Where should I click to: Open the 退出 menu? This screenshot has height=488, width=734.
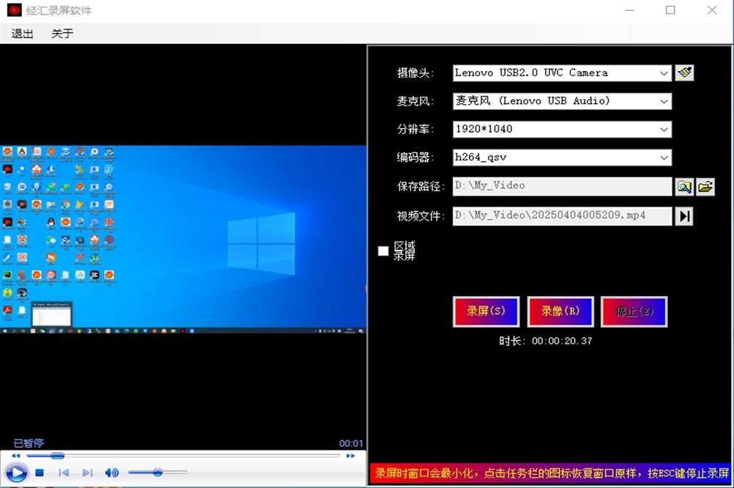[22, 34]
